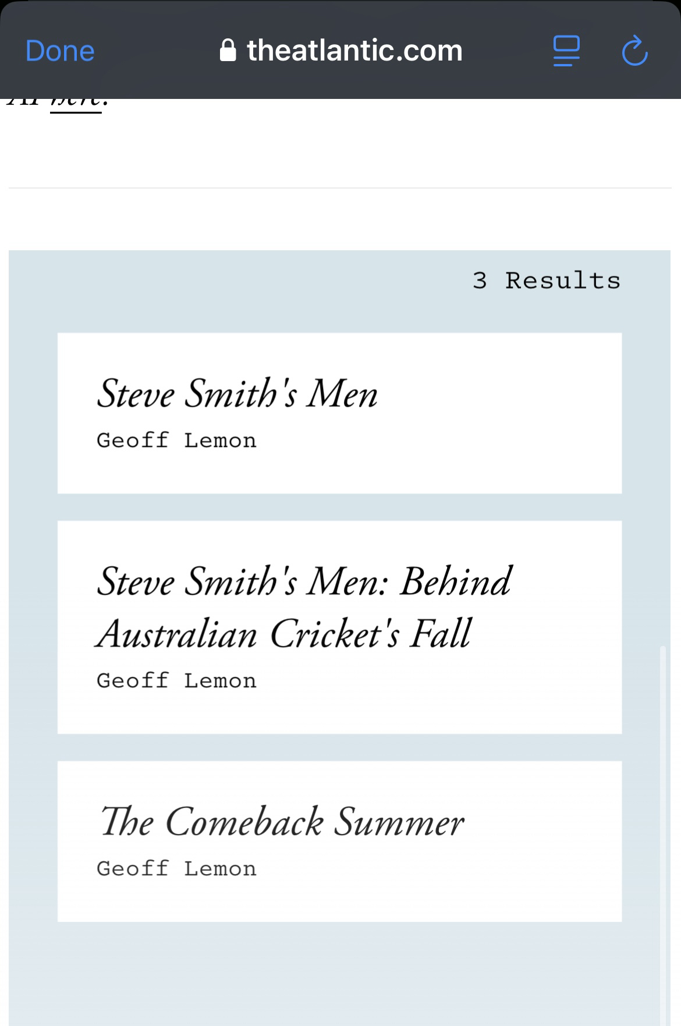The width and height of the screenshot is (681, 1026).
Task: Select 'Behind Australian Cricket's Fall' result title
Action: click(304, 606)
